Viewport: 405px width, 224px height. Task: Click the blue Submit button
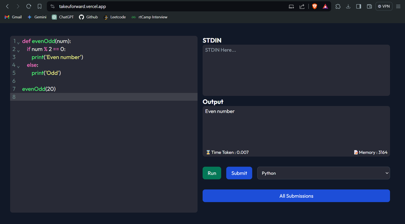[x=239, y=173]
